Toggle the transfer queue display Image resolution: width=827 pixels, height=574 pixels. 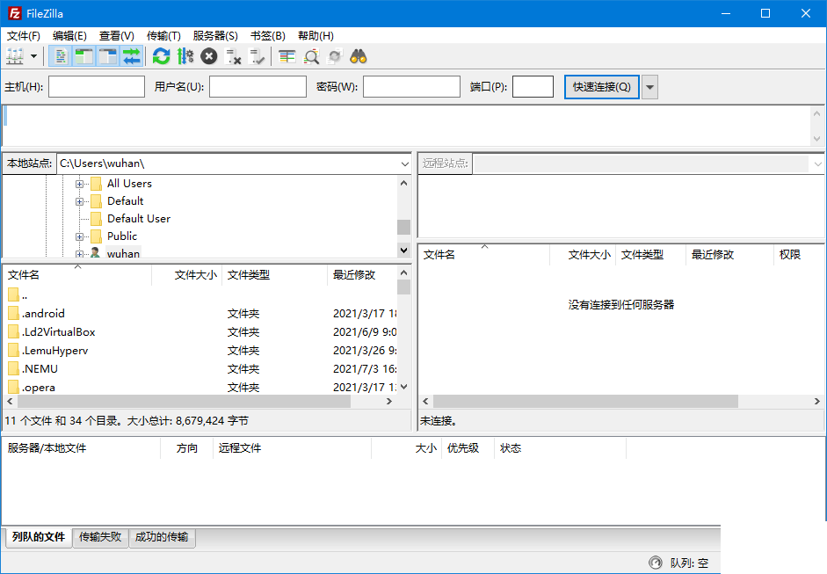[130, 55]
